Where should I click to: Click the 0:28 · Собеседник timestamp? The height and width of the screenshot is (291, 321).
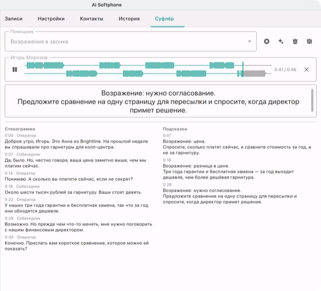click(23, 218)
